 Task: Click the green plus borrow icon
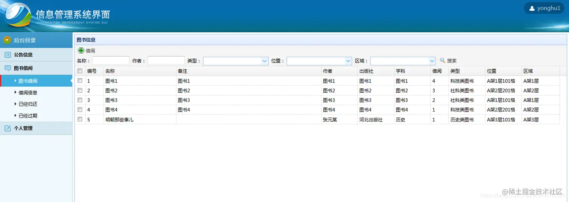click(81, 50)
